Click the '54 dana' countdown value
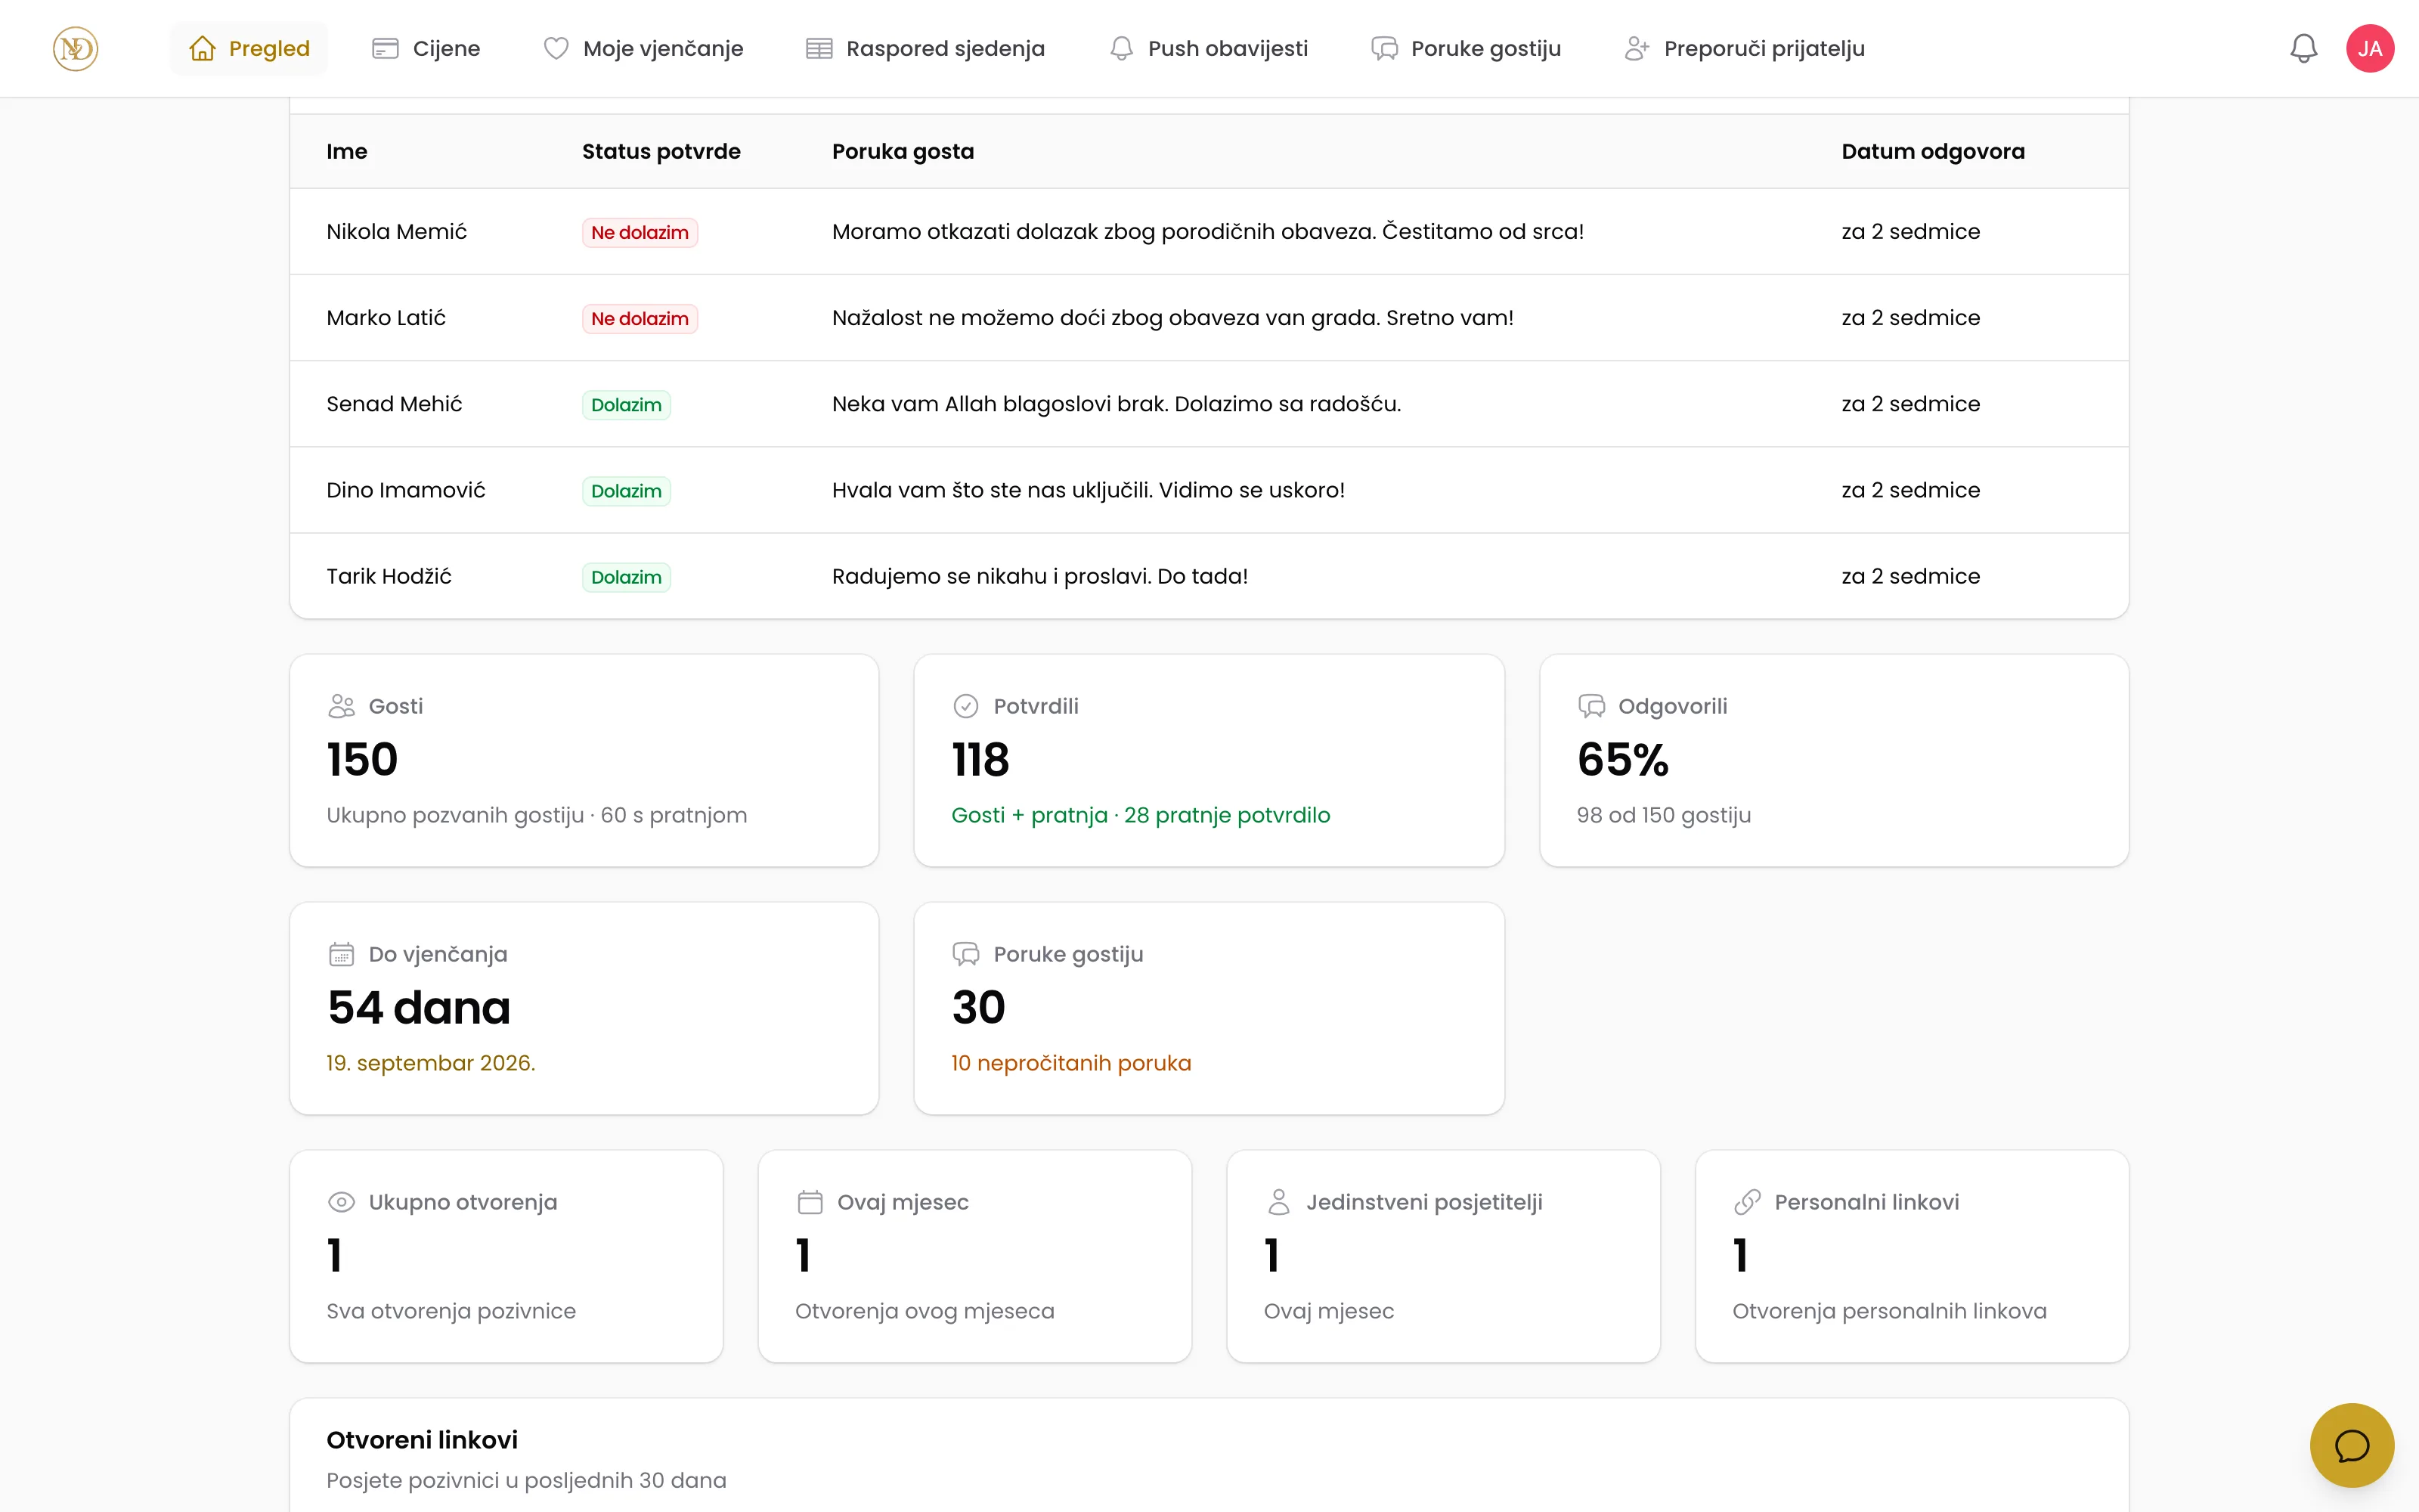 pyautogui.click(x=419, y=1007)
